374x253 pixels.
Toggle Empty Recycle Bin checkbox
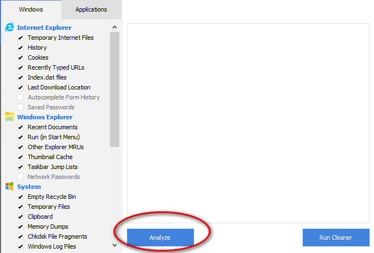20,197
